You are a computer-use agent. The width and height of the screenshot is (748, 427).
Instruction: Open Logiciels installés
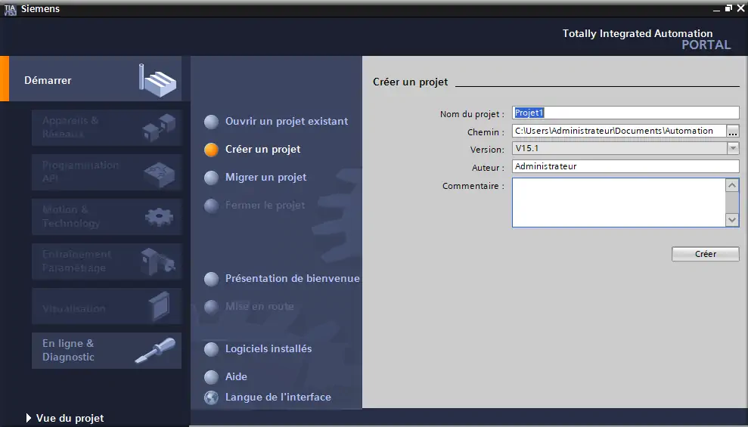268,349
